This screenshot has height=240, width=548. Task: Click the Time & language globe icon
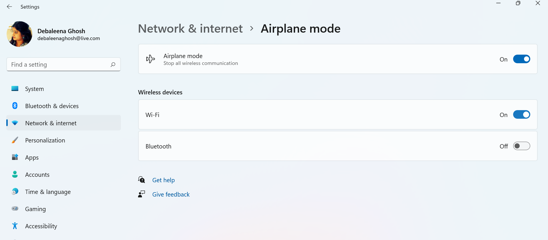click(x=15, y=191)
